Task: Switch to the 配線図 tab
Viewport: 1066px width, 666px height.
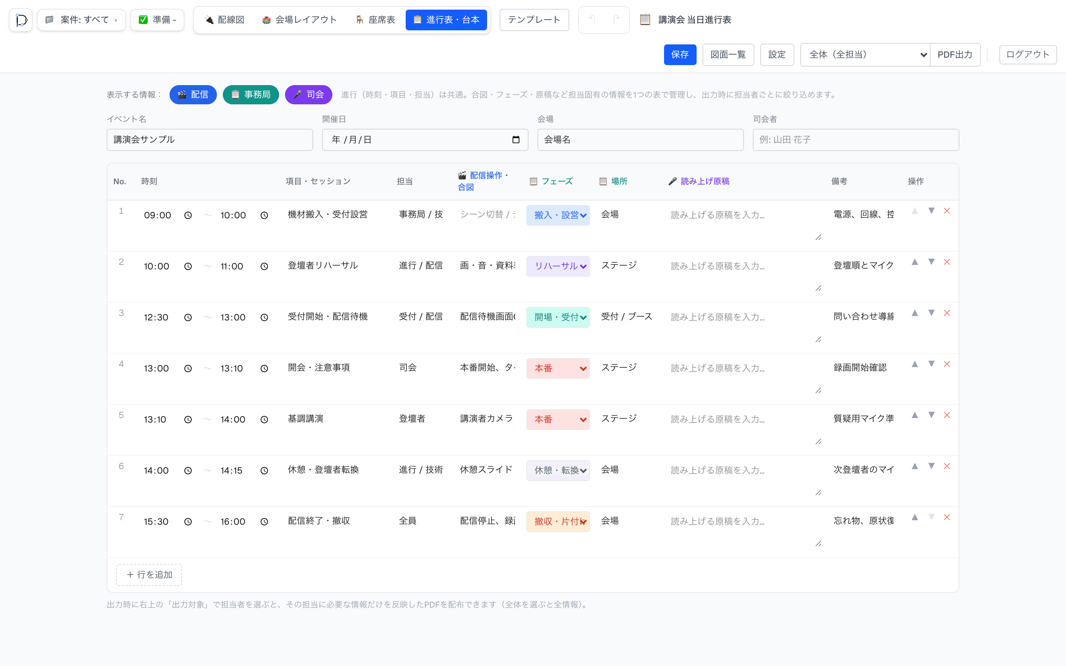Action: click(x=225, y=20)
